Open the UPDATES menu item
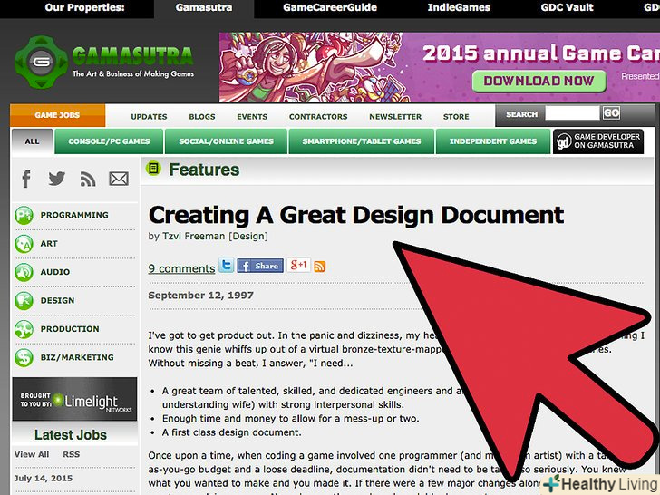The image size is (660, 495). [x=149, y=117]
